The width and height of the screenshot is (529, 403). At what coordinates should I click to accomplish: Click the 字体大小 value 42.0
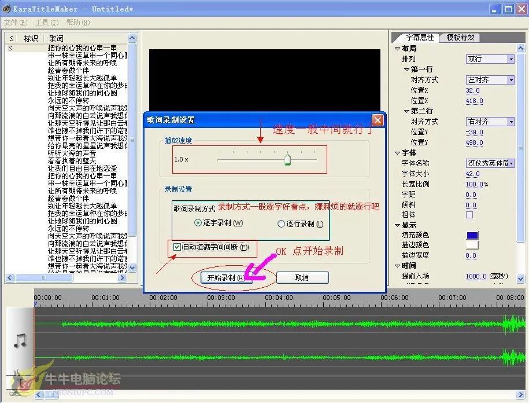pyautogui.click(x=472, y=174)
